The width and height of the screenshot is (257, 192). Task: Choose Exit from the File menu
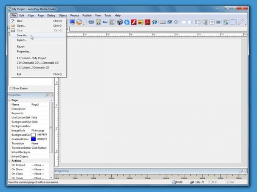(x=38, y=74)
